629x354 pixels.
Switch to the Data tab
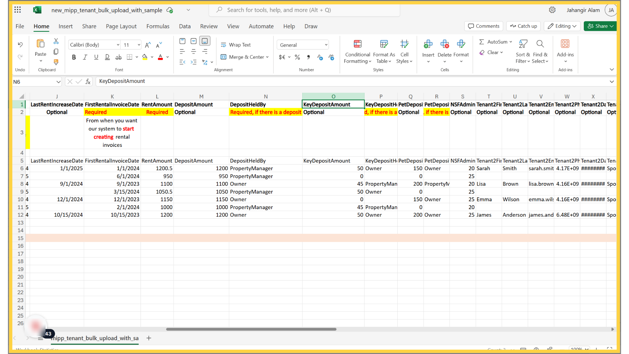point(185,26)
